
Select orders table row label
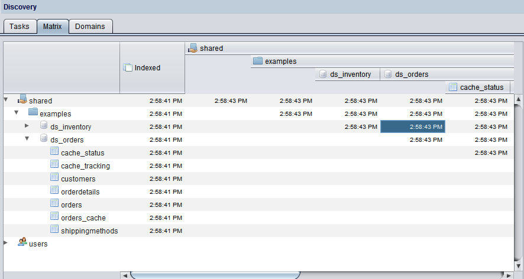point(72,205)
